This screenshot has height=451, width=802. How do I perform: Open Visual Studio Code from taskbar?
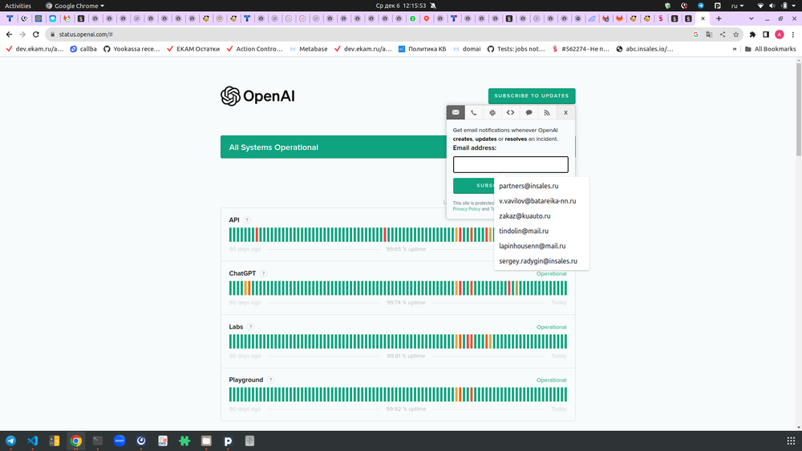(x=32, y=441)
